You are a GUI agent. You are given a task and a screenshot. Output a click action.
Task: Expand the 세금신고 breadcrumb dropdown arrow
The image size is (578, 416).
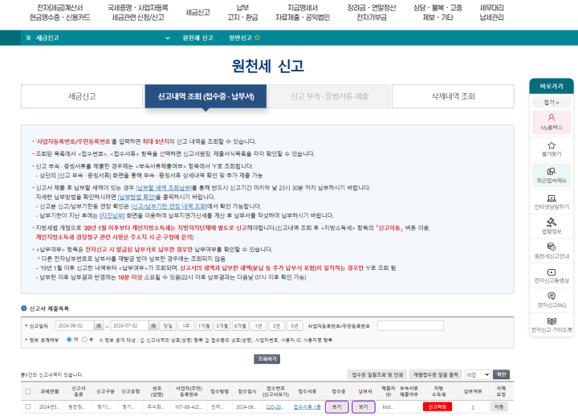[167, 38]
